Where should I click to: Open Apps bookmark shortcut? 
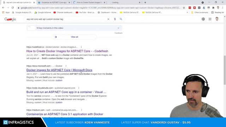tap(6, 13)
